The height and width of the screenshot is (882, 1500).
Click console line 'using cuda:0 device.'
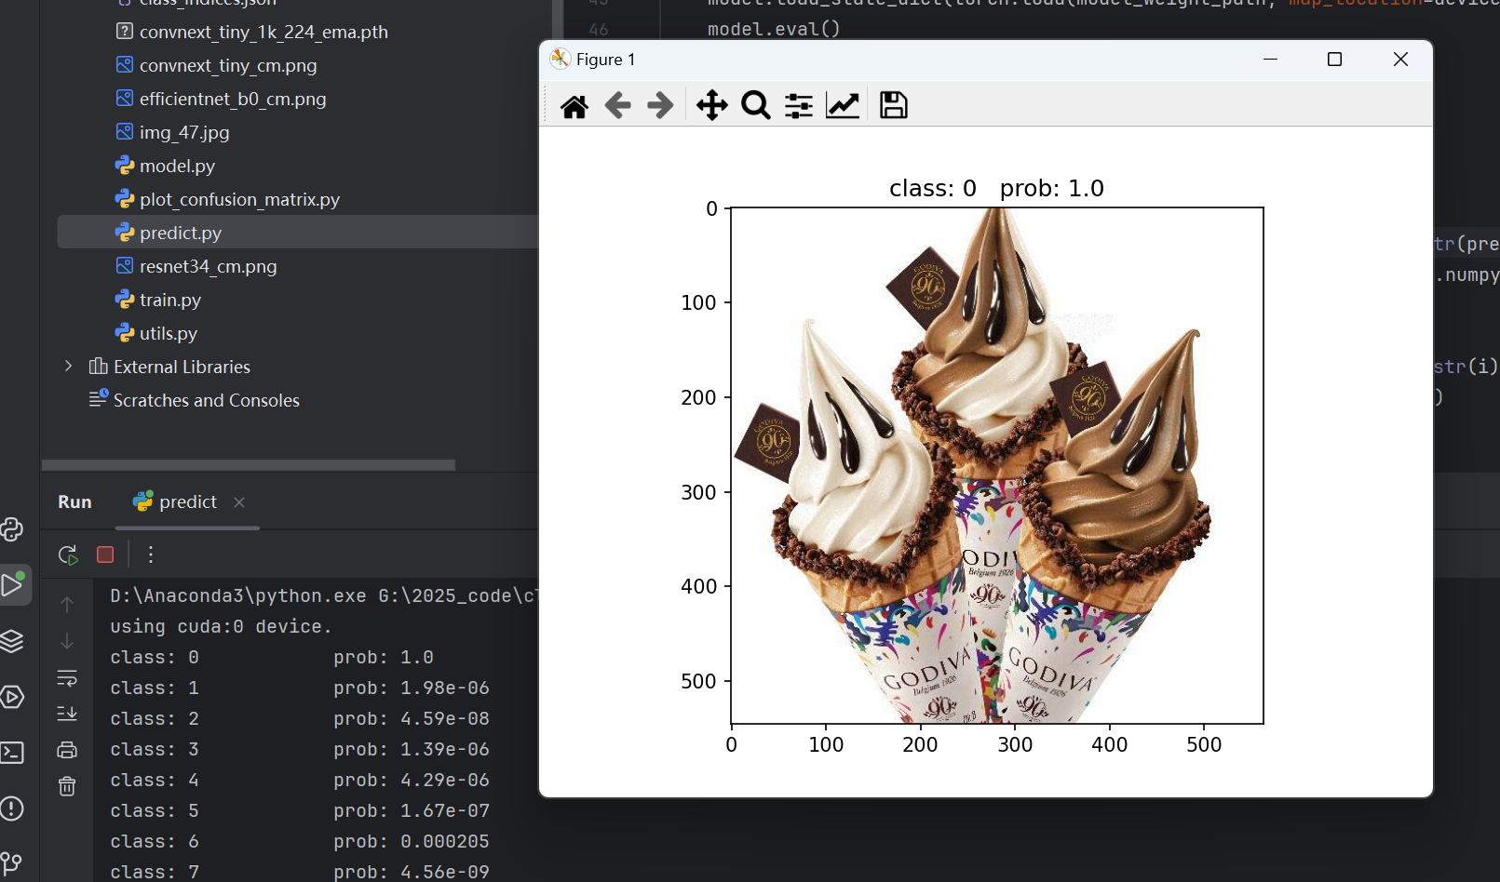coord(221,627)
